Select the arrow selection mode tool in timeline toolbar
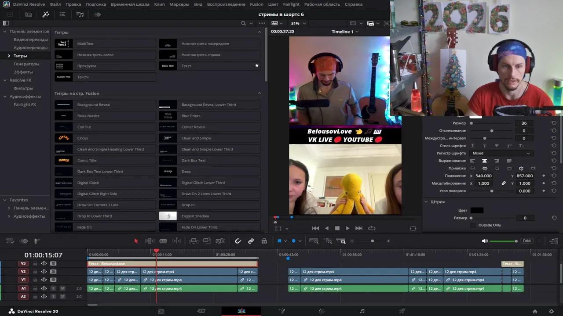The height and width of the screenshot is (316, 563). [x=136, y=241]
